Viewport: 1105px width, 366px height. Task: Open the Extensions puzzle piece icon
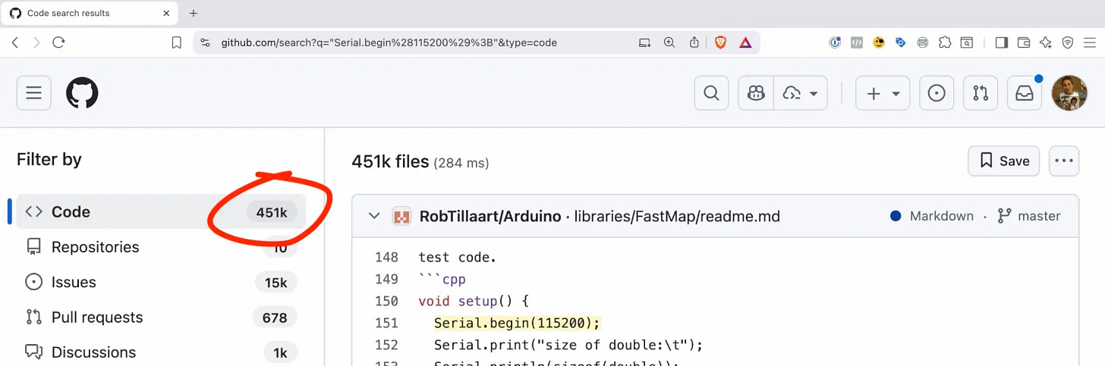945,42
